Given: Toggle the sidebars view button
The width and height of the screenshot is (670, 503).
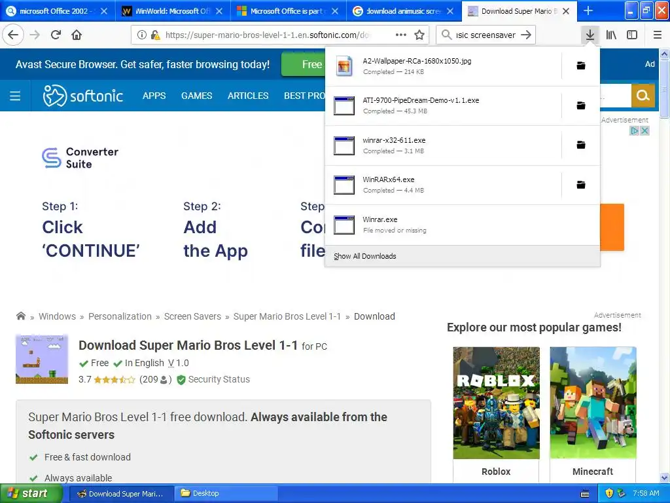Looking at the screenshot, I should [632, 35].
